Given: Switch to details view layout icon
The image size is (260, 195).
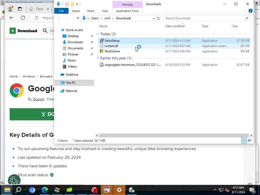Looking at the screenshot, I should pyautogui.click(x=244, y=141).
